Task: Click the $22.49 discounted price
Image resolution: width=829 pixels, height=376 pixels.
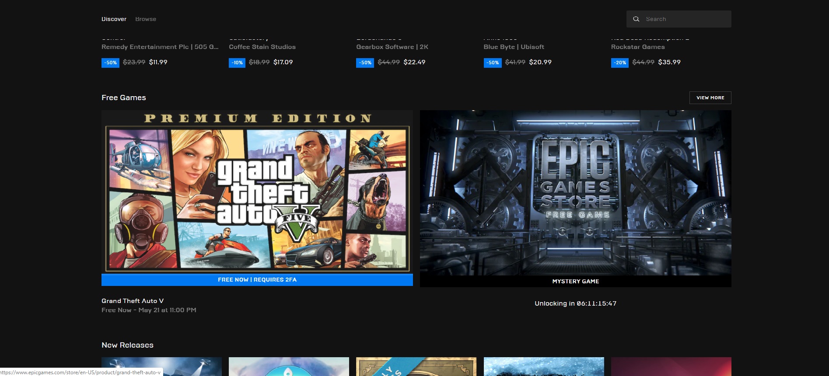Action: pos(414,62)
